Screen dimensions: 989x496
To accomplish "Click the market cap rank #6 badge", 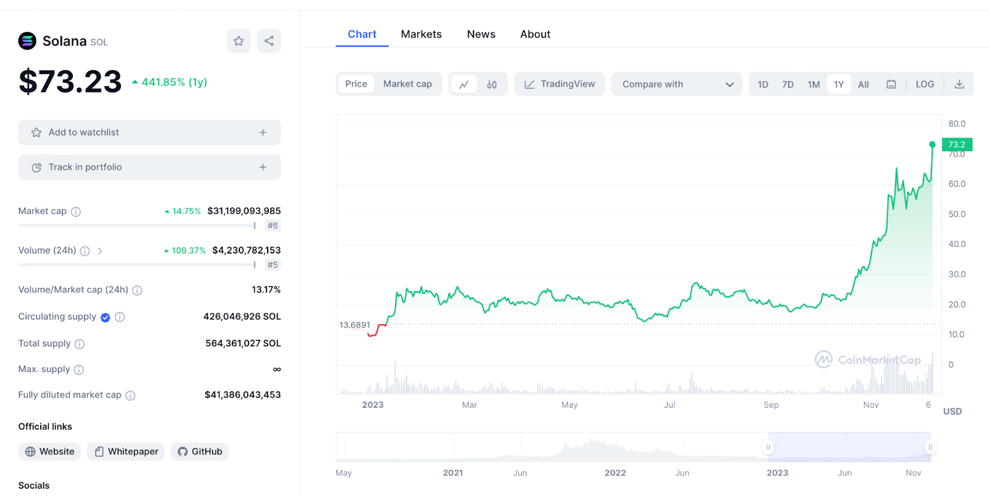I will [273, 226].
